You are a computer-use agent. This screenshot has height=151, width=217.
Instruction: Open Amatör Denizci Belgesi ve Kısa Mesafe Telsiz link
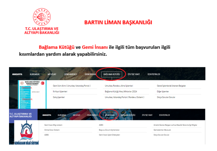(x=175, y=125)
